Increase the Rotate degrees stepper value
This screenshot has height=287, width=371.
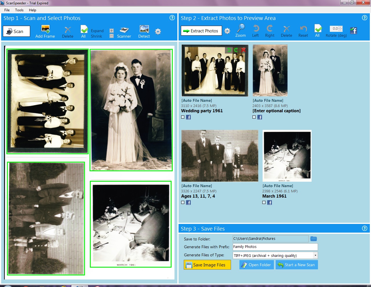click(340, 27)
